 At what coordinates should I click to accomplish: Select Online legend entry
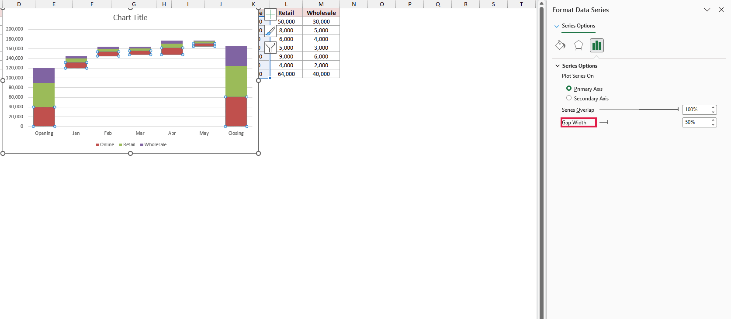tap(105, 145)
